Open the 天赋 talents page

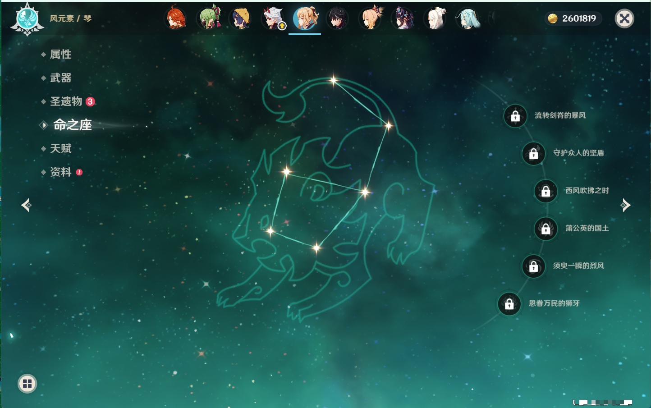(x=60, y=148)
